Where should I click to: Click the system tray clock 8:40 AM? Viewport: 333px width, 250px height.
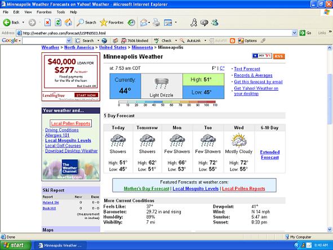pyautogui.click(x=321, y=245)
